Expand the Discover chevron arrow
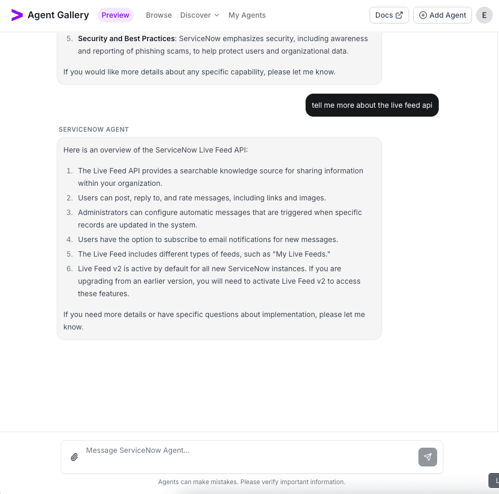This screenshot has height=494, width=499. 216,16
